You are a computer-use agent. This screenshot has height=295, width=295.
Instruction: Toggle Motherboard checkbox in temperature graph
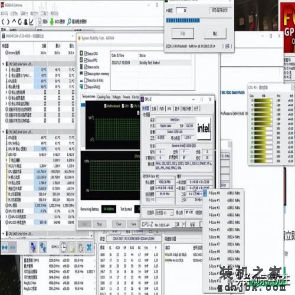click(x=106, y=106)
